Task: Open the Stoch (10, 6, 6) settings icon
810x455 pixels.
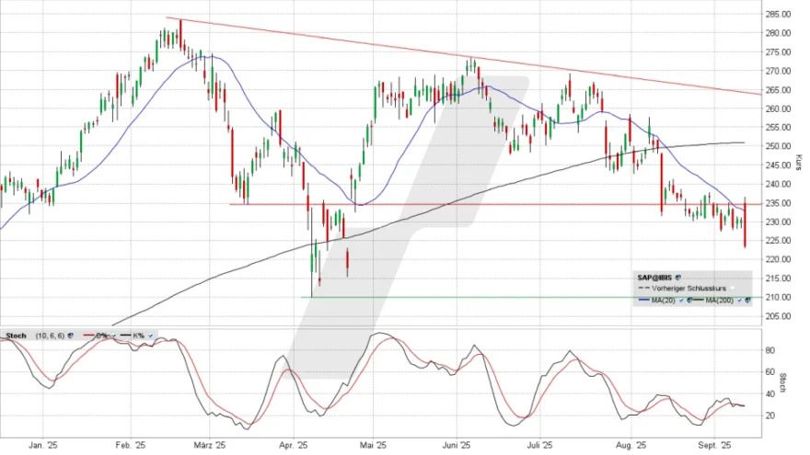Action: point(72,336)
